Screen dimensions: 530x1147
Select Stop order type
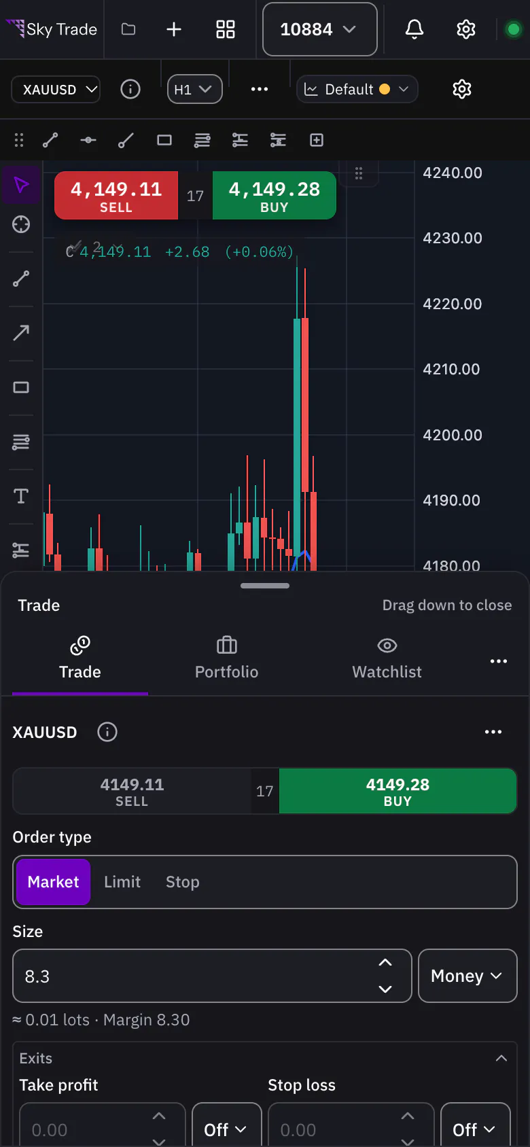click(183, 882)
